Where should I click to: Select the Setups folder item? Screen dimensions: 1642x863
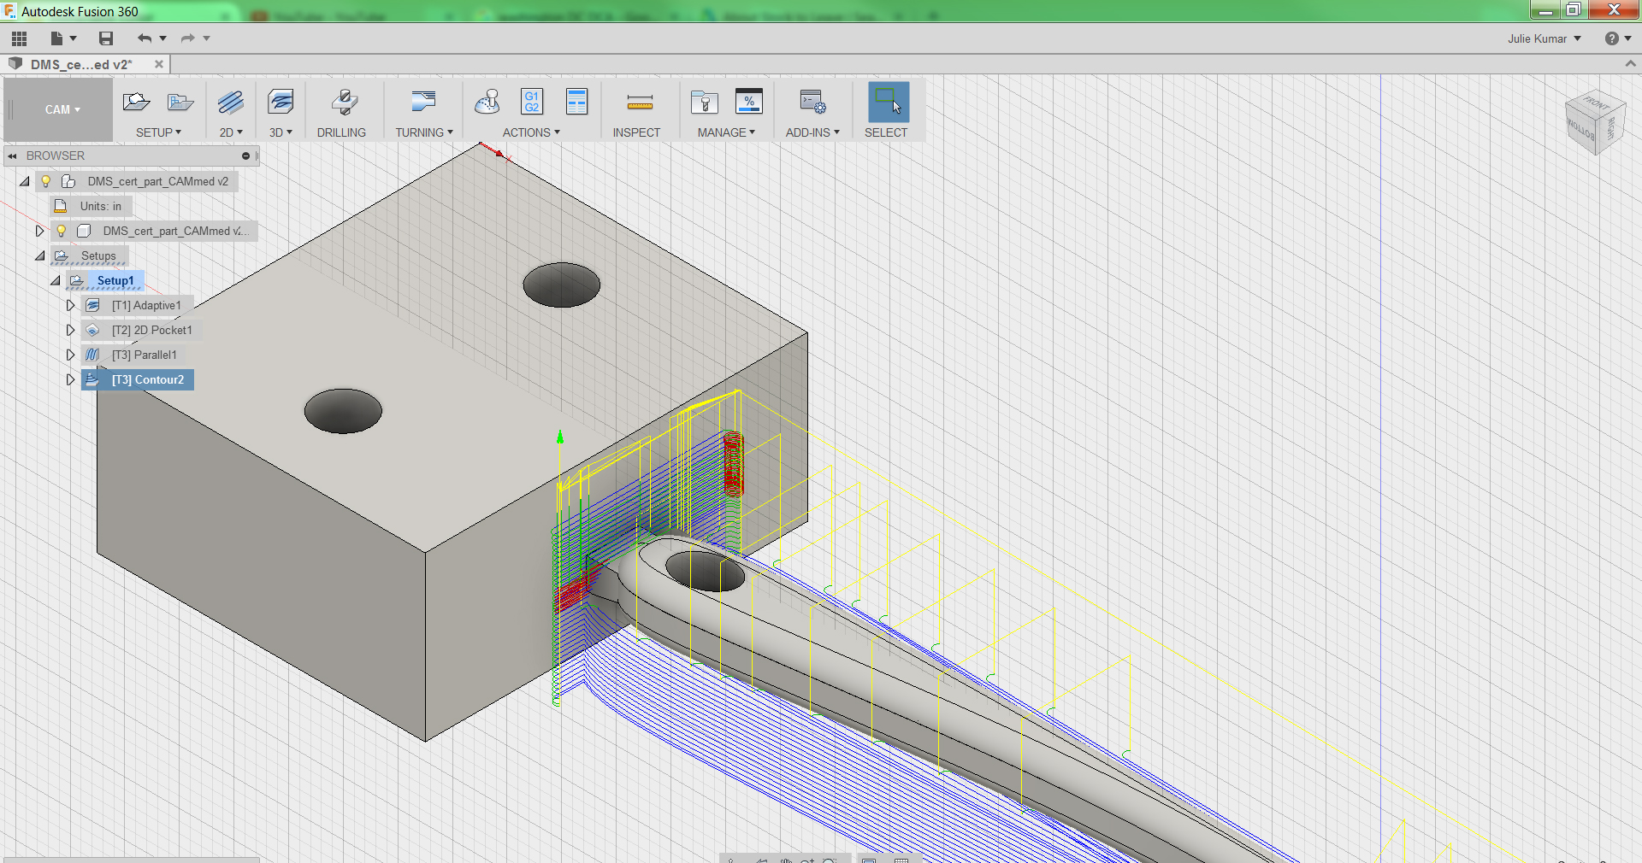click(x=98, y=255)
